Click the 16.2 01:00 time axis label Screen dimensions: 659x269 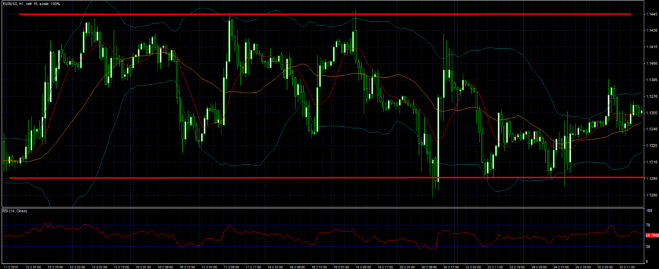[143, 266]
